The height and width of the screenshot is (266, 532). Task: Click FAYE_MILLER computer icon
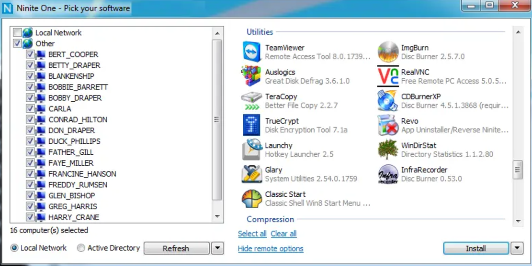(41, 163)
